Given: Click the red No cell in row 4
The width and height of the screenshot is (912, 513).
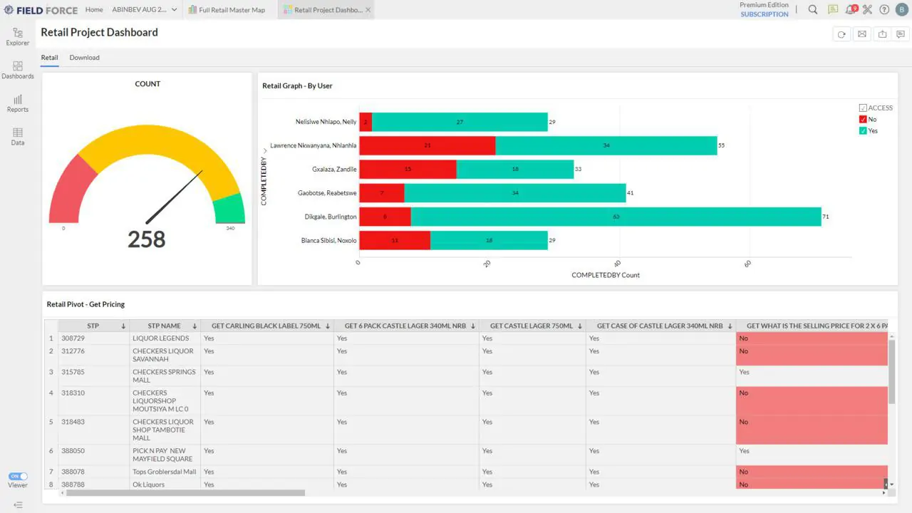Looking at the screenshot, I should pos(812,401).
